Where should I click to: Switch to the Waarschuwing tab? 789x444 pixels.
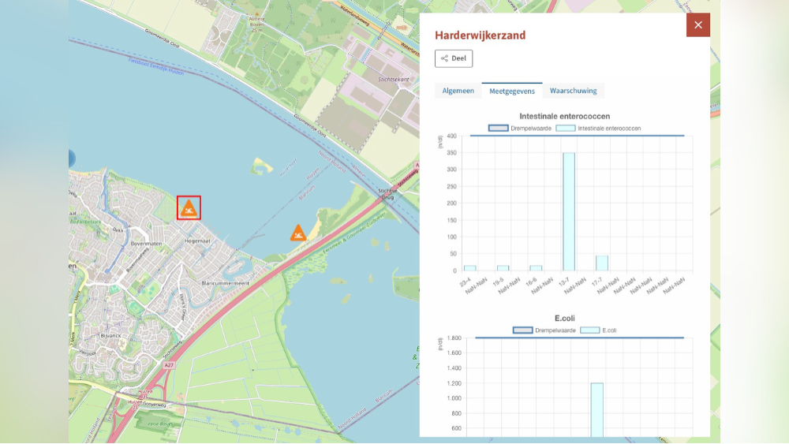tap(573, 91)
